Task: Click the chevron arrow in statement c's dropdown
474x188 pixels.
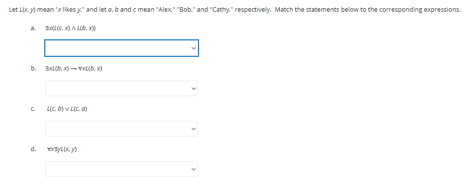Action: 194,129
